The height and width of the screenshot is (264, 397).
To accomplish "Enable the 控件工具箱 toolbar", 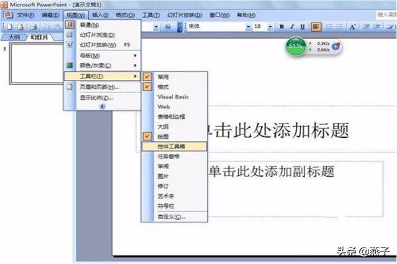I will click(x=174, y=147).
